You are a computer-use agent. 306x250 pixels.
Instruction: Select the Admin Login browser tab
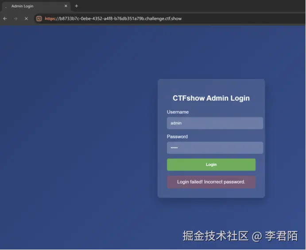click(x=36, y=6)
